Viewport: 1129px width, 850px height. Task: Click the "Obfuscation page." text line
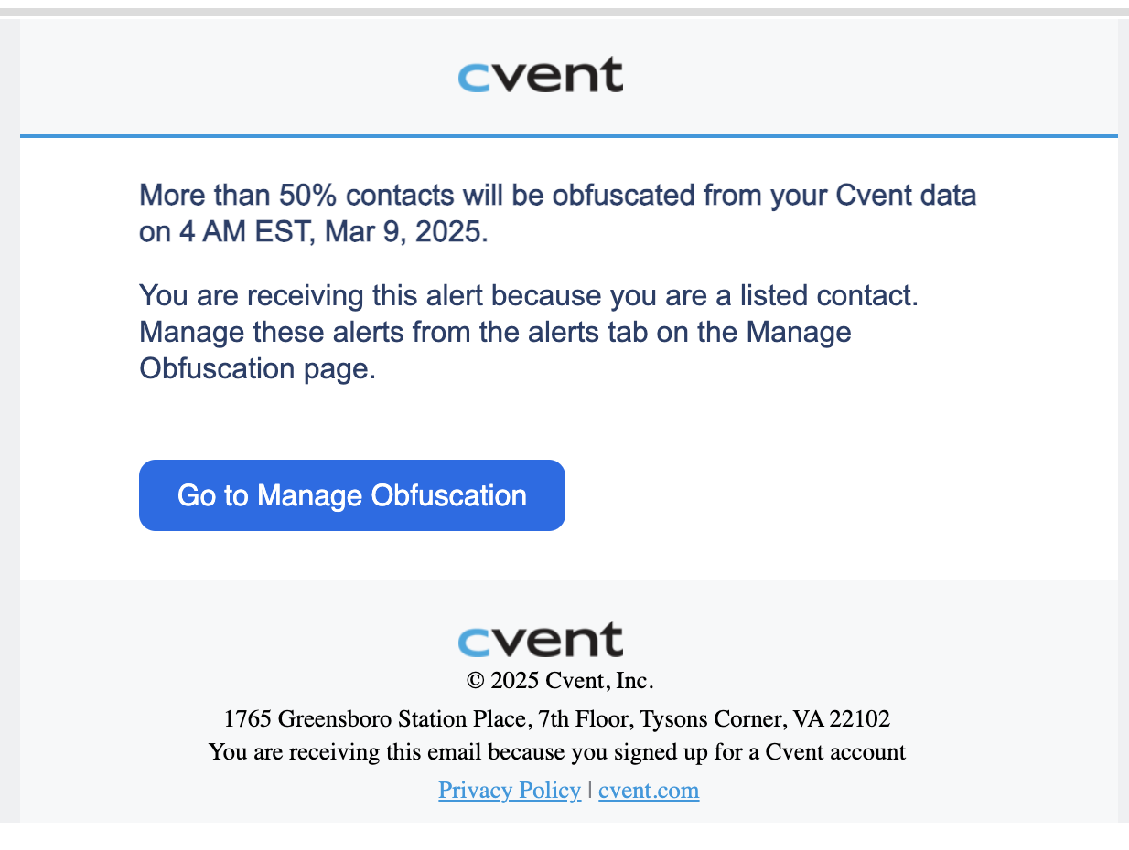pos(258,368)
